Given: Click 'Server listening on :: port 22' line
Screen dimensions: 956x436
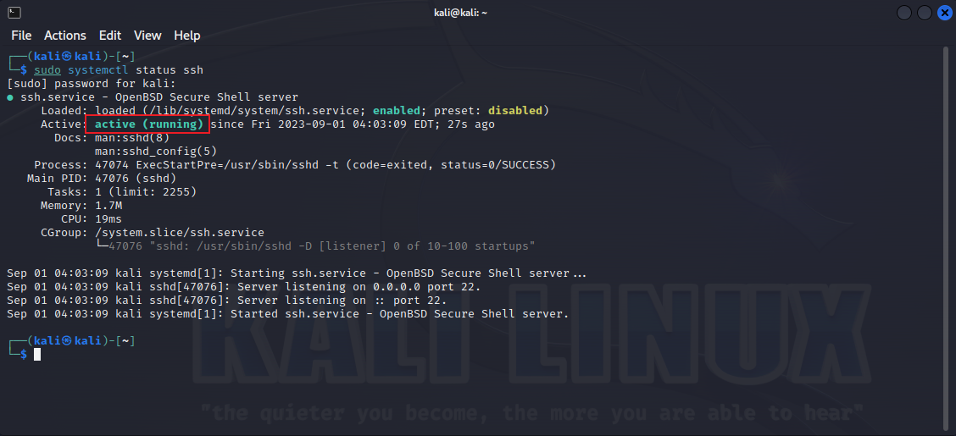Looking at the screenshot, I should point(227,301).
